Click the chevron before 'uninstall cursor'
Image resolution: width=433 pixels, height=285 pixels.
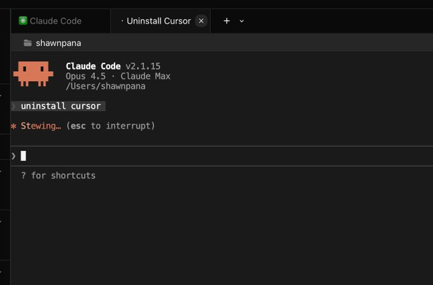point(13,106)
